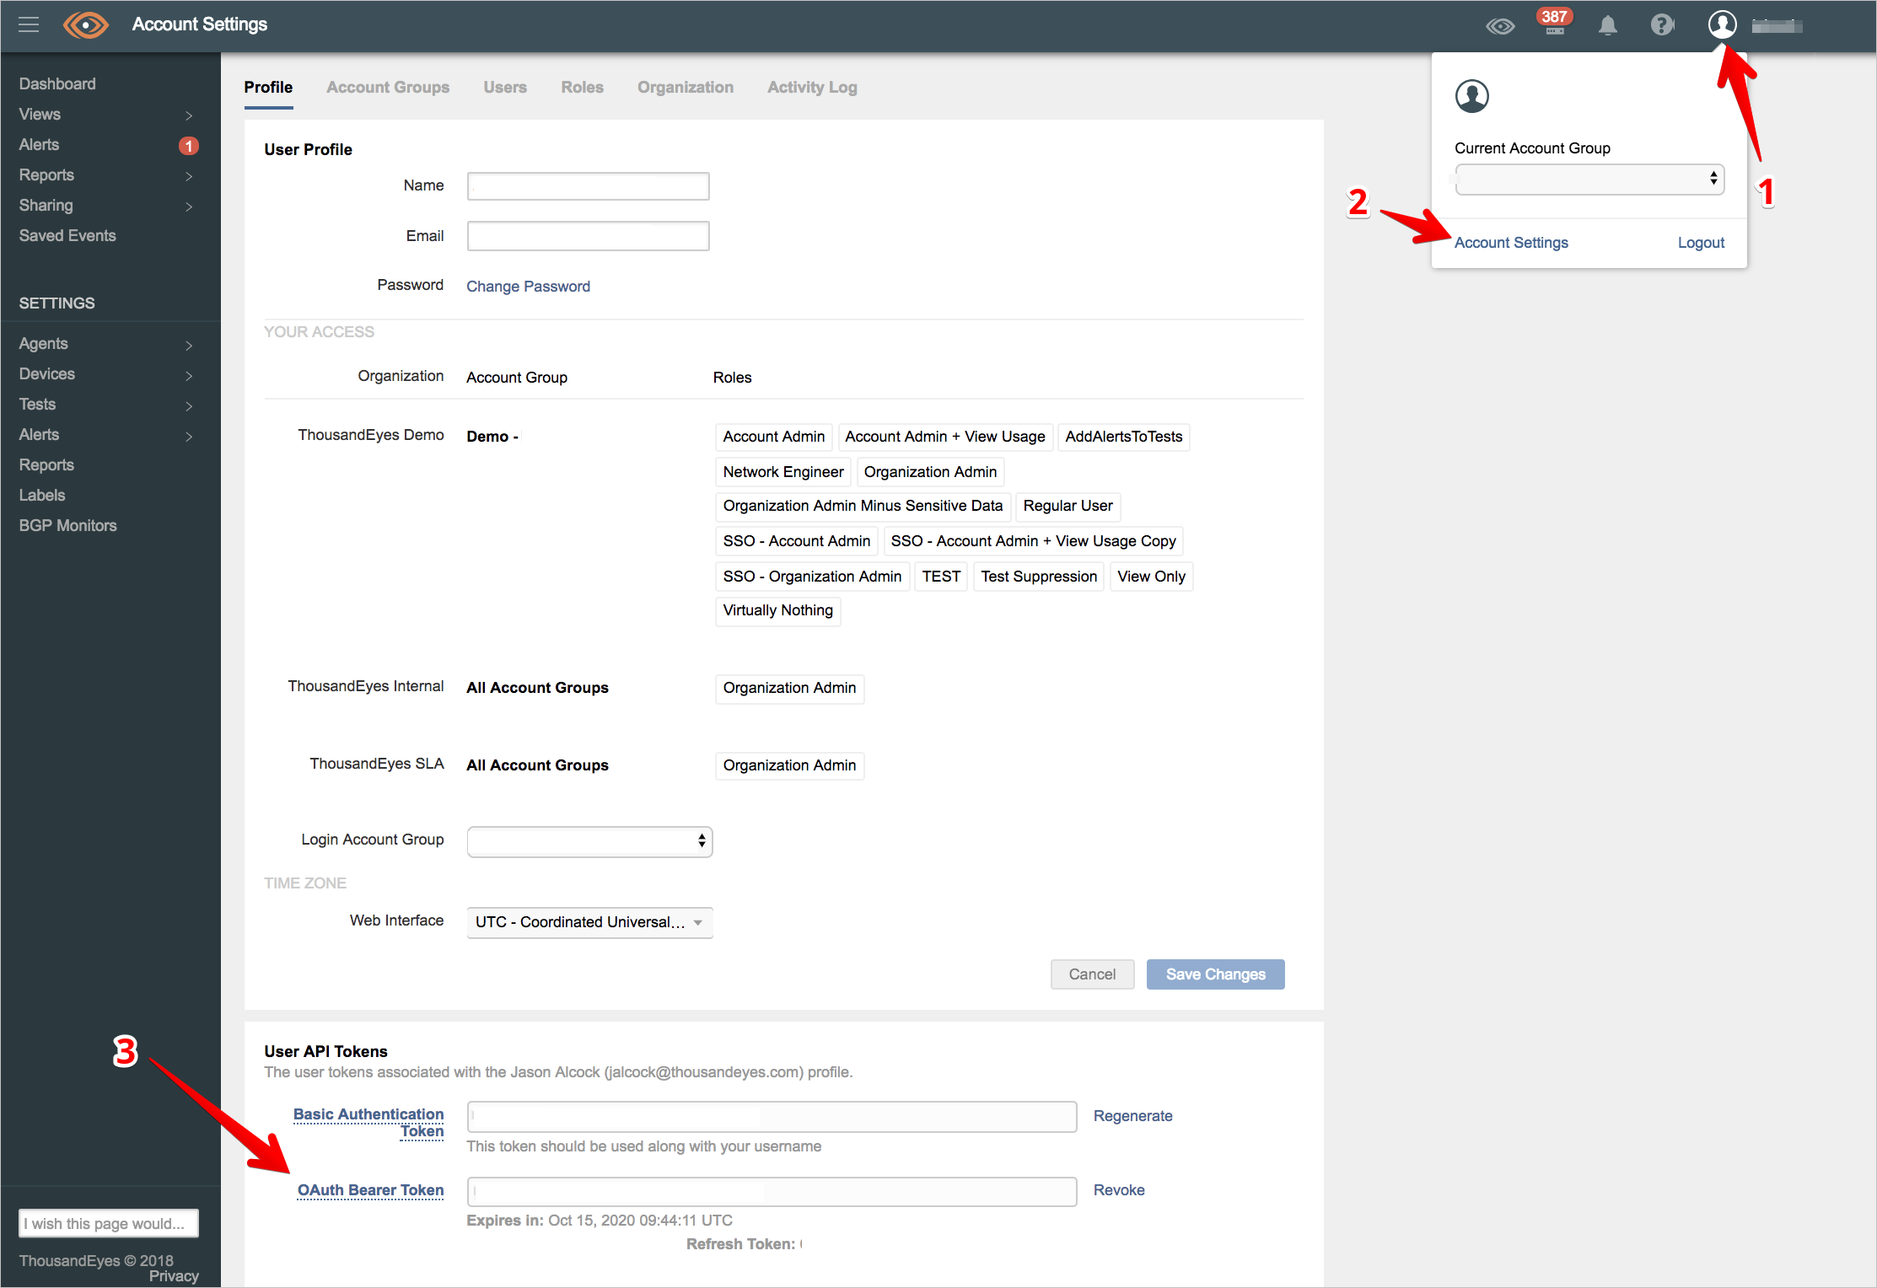Viewport: 1877px width, 1288px height.
Task: Select the Login Account Group dropdown
Action: pyautogui.click(x=589, y=840)
